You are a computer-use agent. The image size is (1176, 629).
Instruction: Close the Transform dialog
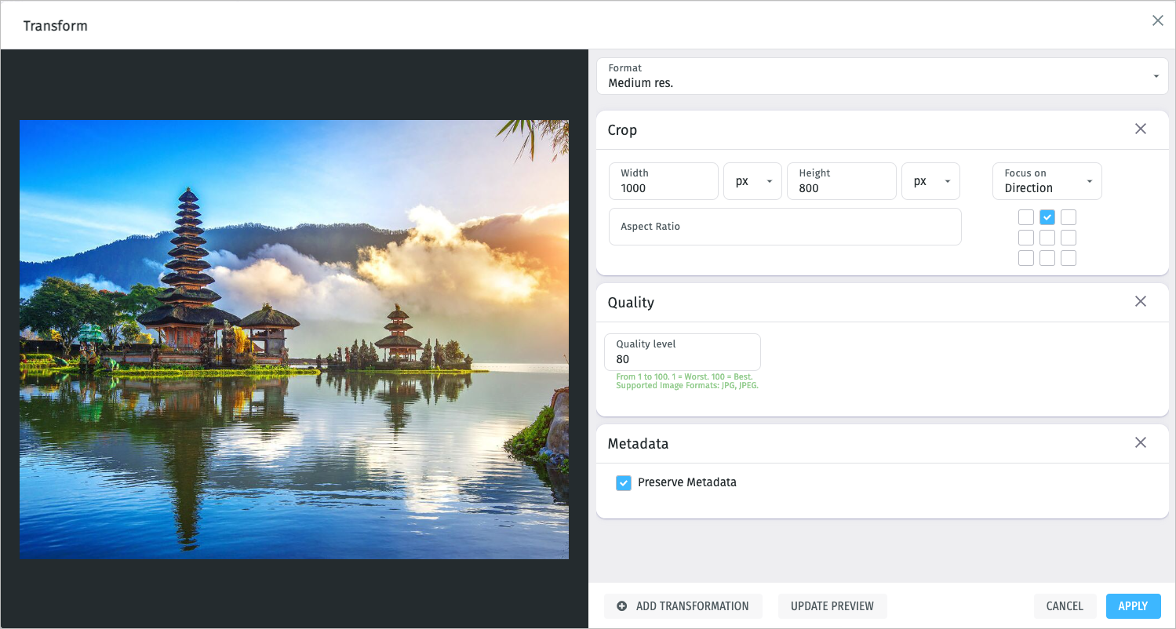(1157, 21)
